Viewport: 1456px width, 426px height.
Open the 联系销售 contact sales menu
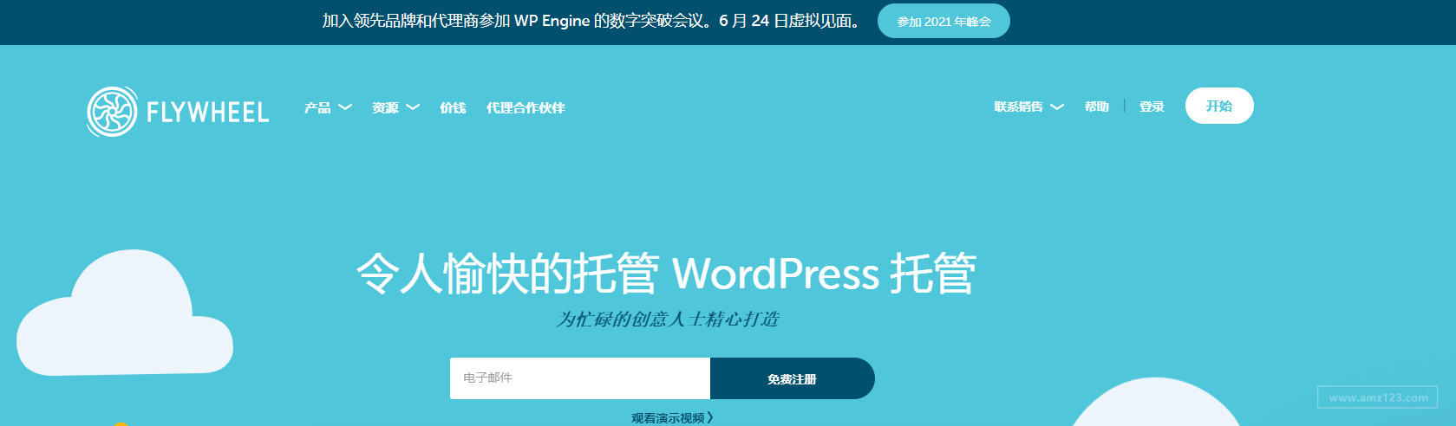[x=1019, y=106]
